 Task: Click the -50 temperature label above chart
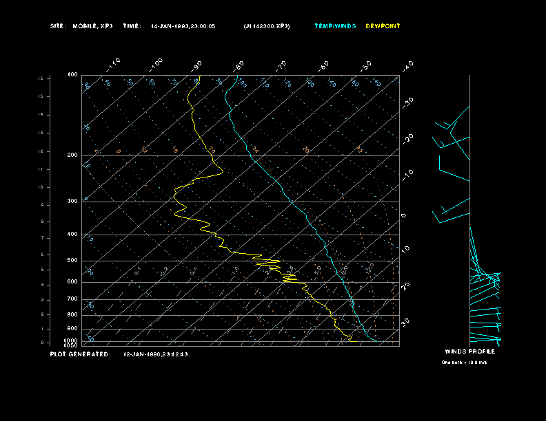365,66
